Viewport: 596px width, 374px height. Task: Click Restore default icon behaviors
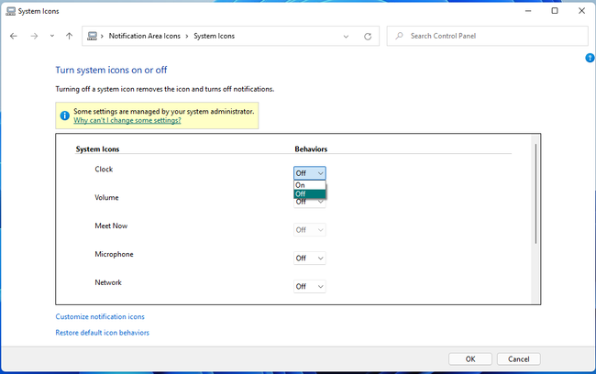tap(103, 333)
